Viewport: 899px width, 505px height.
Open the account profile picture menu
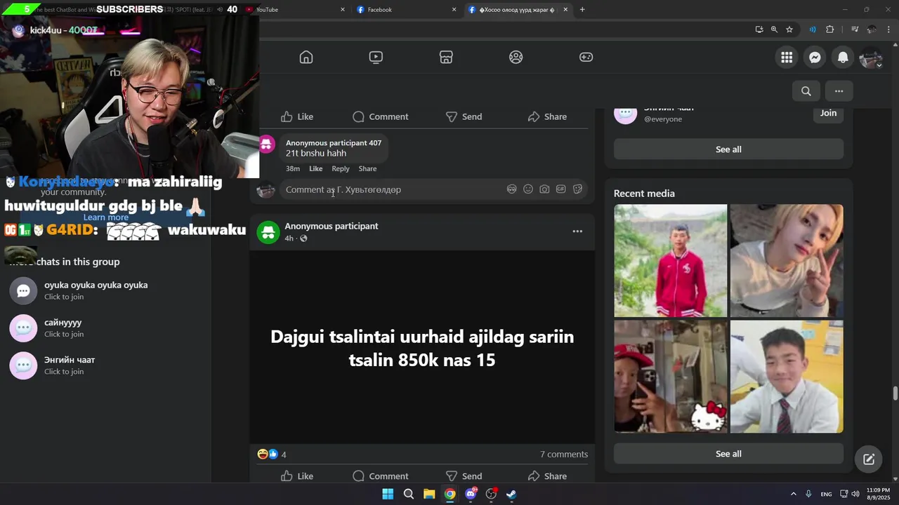[x=871, y=58]
